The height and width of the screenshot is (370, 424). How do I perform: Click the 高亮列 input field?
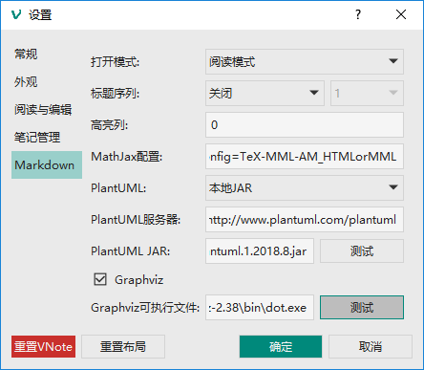pyautogui.click(x=305, y=124)
